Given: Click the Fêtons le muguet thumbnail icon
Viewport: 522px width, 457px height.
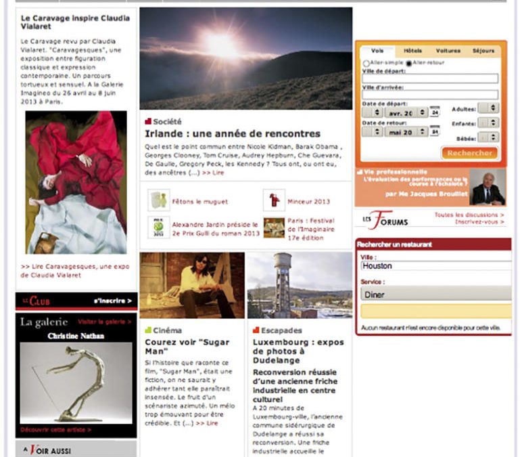Looking at the screenshot, I should click(x=157, y=200).
